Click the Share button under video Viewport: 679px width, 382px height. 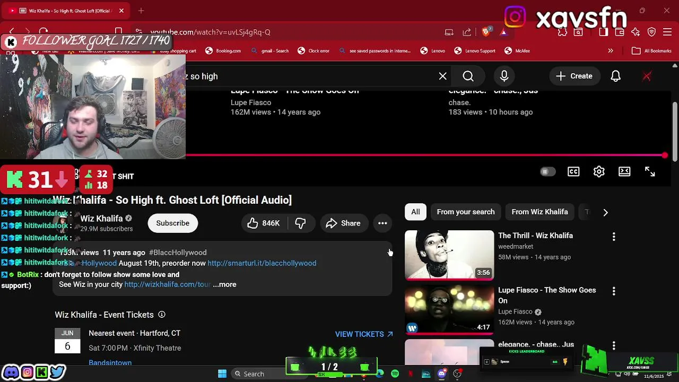343,223
